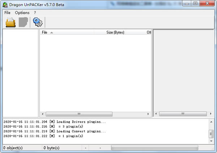
Task: Click the file list right scroll arrow
Action: click(148, 114)
